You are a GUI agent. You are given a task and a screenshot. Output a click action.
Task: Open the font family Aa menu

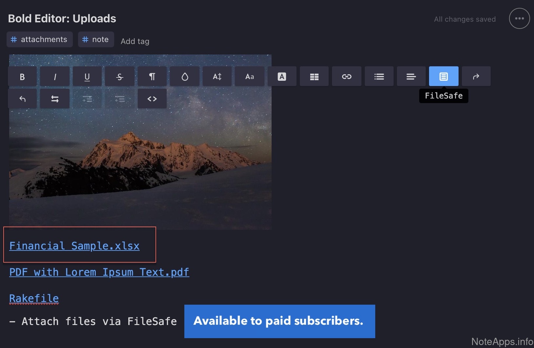click(x=250, y=76)
